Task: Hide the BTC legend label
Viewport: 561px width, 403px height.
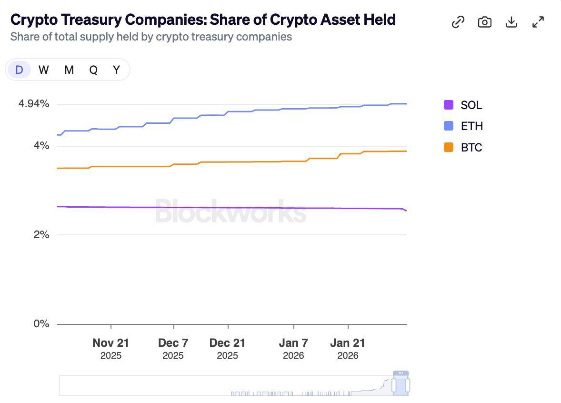Action: pyautogui.click(x=471, y=148)
